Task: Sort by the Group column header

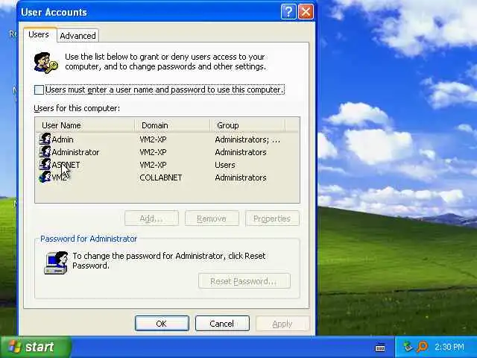Action: pos(247,125)
